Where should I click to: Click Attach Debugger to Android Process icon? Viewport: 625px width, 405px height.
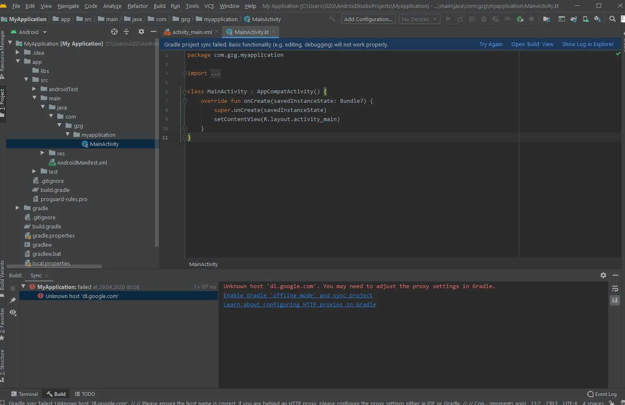(x=520, y=19)
